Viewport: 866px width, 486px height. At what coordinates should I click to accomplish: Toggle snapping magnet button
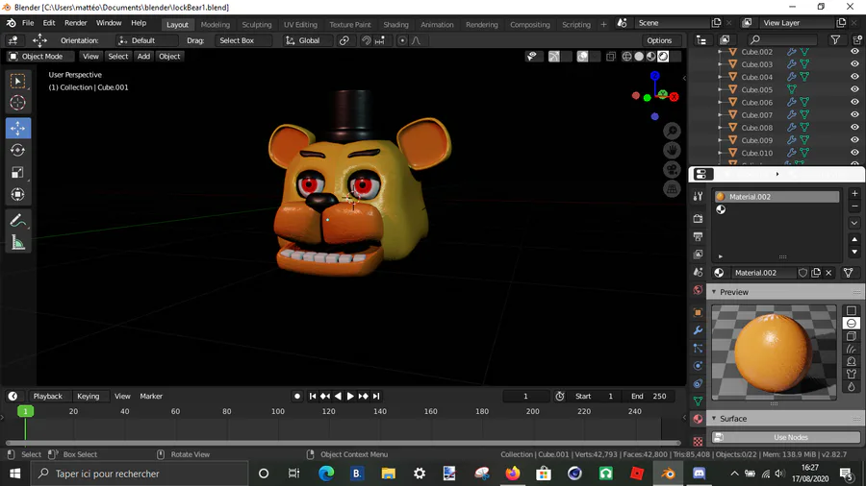[367, 40]
